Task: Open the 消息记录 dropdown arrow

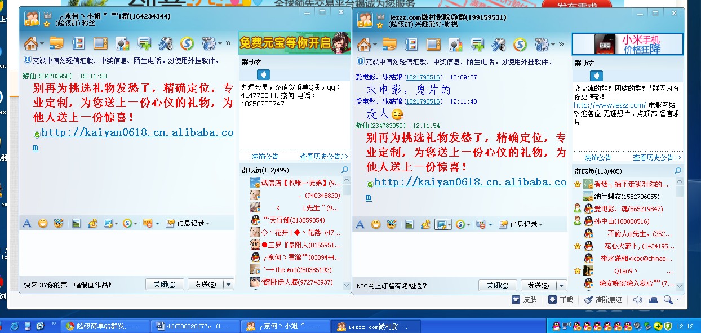Action: click(x=208, y=223)
